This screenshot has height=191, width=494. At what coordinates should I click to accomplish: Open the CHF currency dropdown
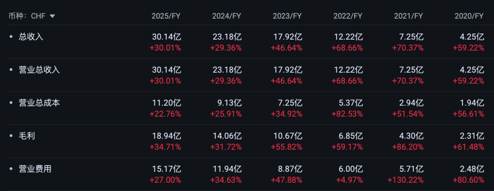[52, 16]
